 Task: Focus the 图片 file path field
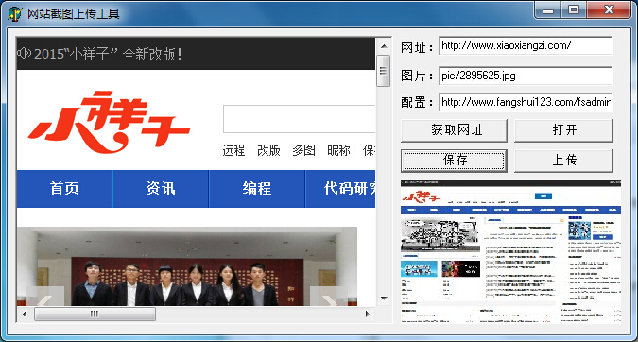coord(526,76)
